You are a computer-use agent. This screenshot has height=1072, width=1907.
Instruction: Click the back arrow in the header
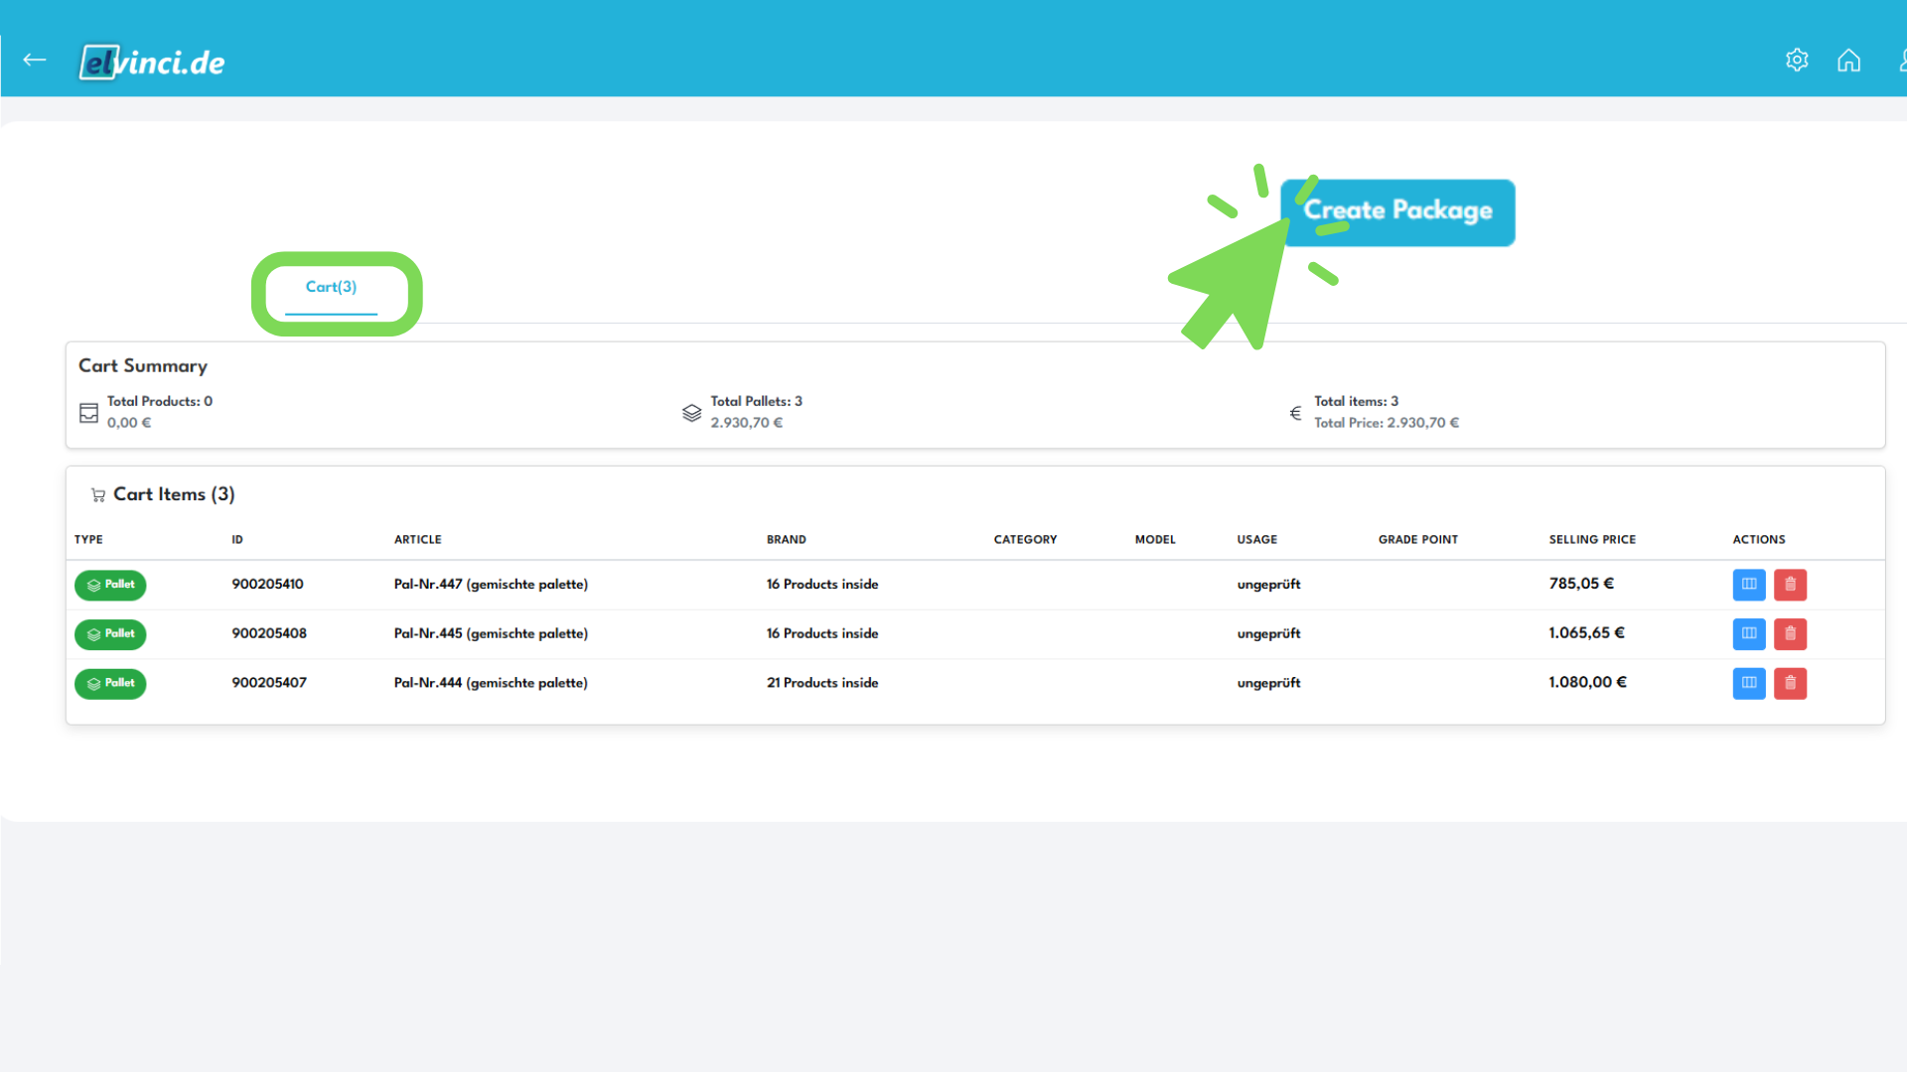point(34,60)
